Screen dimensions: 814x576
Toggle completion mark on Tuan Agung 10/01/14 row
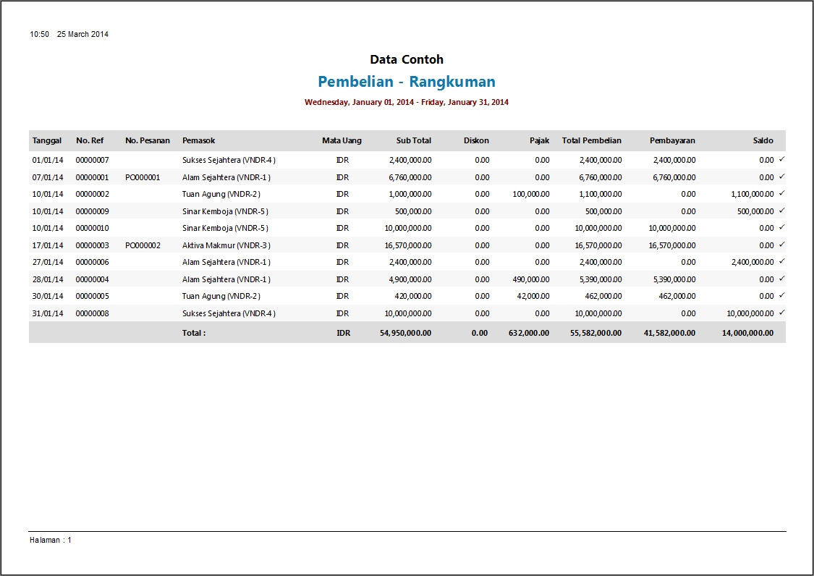[780, 194]
